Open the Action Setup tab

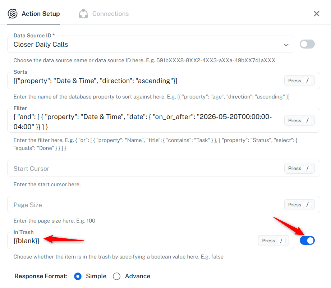pos(34,14)
